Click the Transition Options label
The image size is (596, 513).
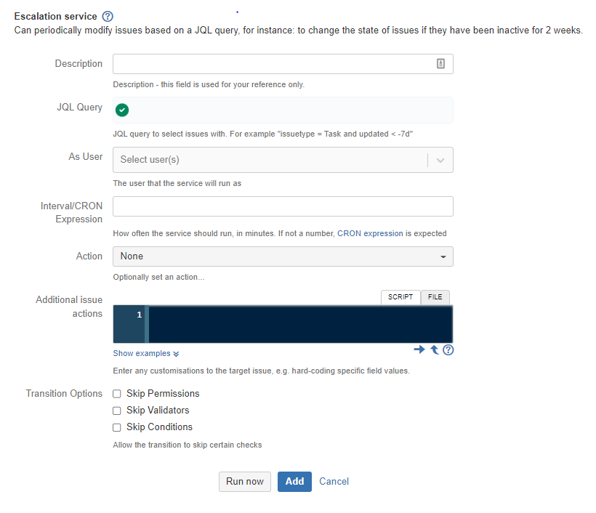point(64,393)
